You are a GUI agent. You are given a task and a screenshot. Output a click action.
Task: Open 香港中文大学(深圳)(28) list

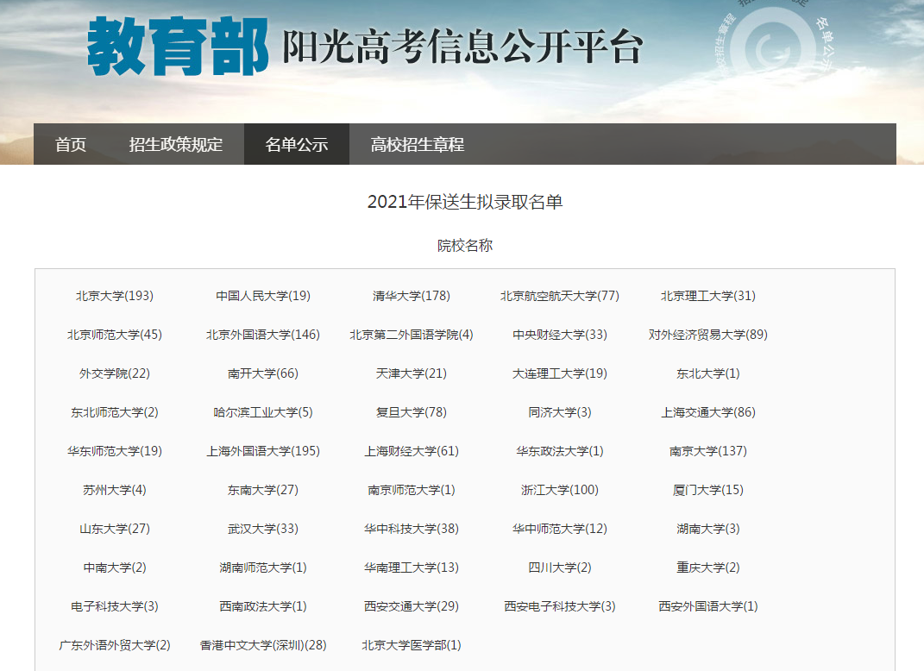coord(263,646)
